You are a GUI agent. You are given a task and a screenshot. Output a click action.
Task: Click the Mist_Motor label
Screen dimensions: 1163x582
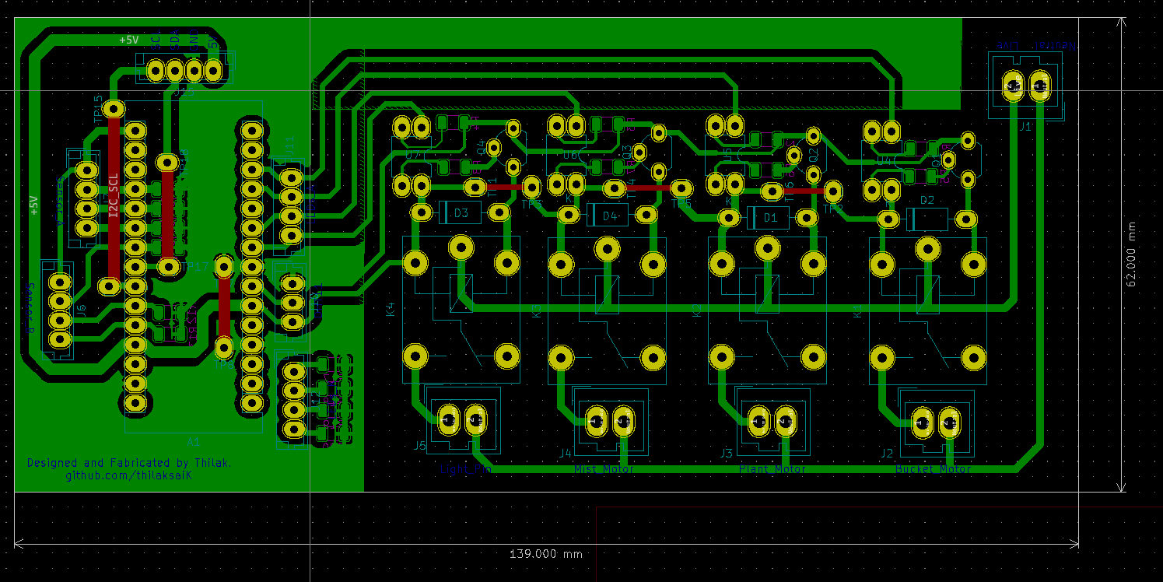pos(604,469)
